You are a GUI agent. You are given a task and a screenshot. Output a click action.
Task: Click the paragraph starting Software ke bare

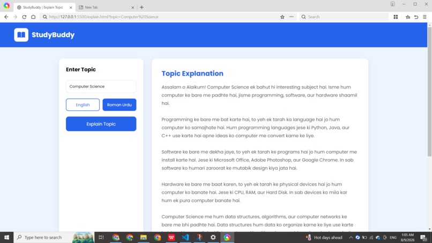point(259,160)
